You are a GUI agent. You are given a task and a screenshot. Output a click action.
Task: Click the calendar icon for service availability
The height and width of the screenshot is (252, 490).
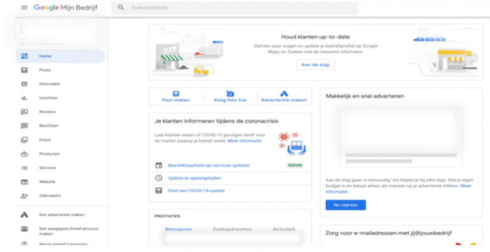[x=158, y=165]
